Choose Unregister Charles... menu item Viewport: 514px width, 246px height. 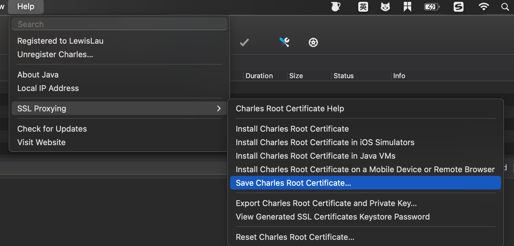[119, 54]
